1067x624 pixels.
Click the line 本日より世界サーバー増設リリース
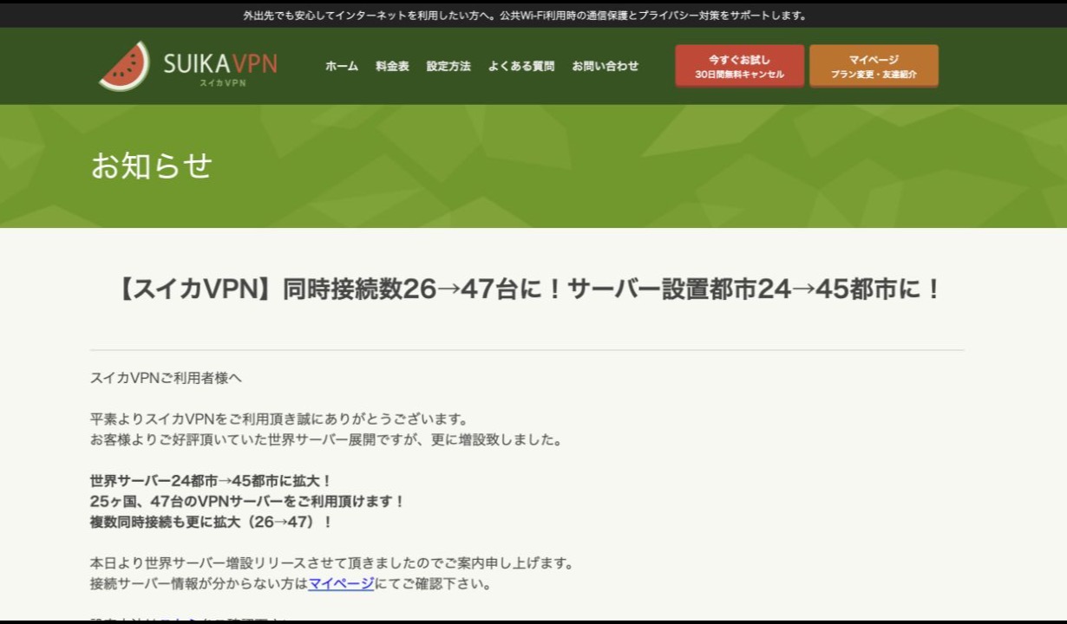click(x=332, y=563)
